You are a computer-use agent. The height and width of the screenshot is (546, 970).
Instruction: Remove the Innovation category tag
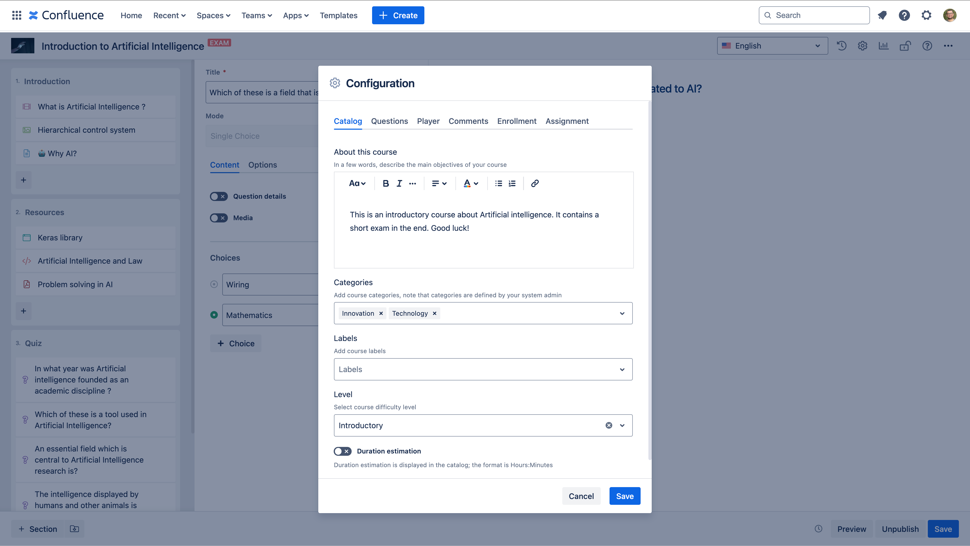[381, 313]
